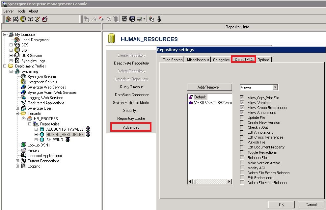This screenshot has width=326, height=210.
Task: Expand the OCR Service node
Action: tap(11, 56)
